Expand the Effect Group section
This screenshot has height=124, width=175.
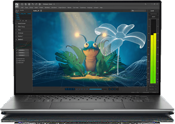[x=24, y=27]
